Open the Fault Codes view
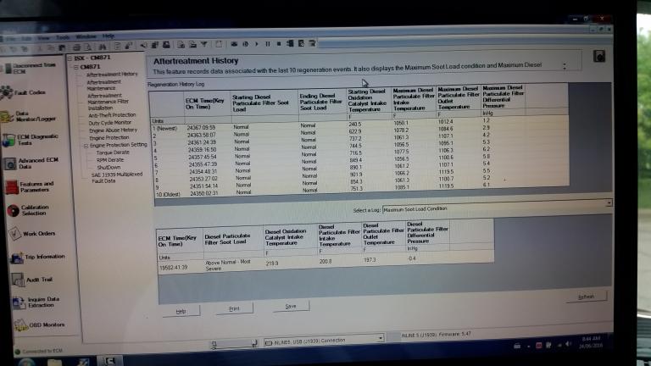This screenshot has height=366, width=651. [23, 92]
